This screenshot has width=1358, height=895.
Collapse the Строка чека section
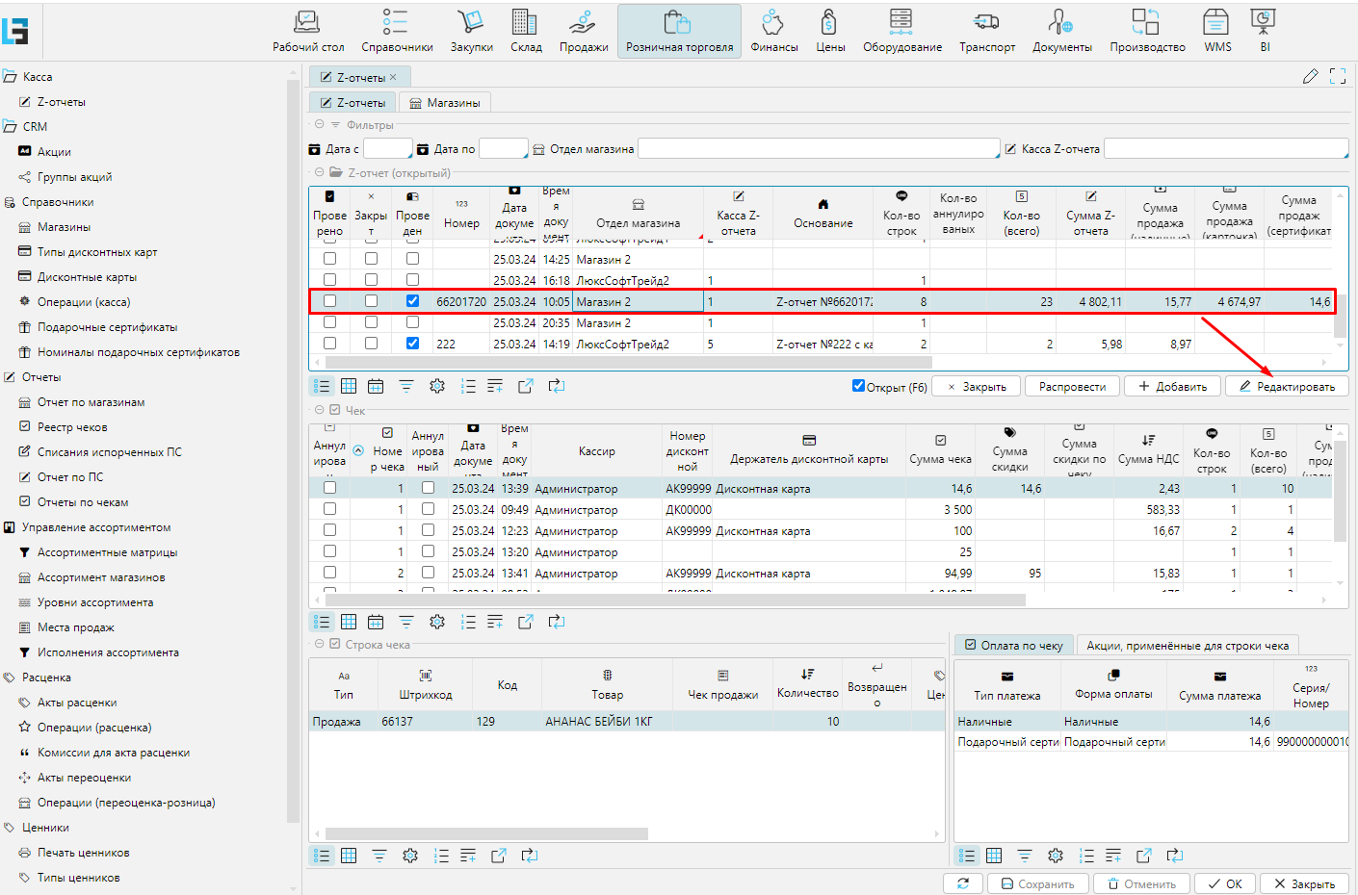(x=320, y=644)
